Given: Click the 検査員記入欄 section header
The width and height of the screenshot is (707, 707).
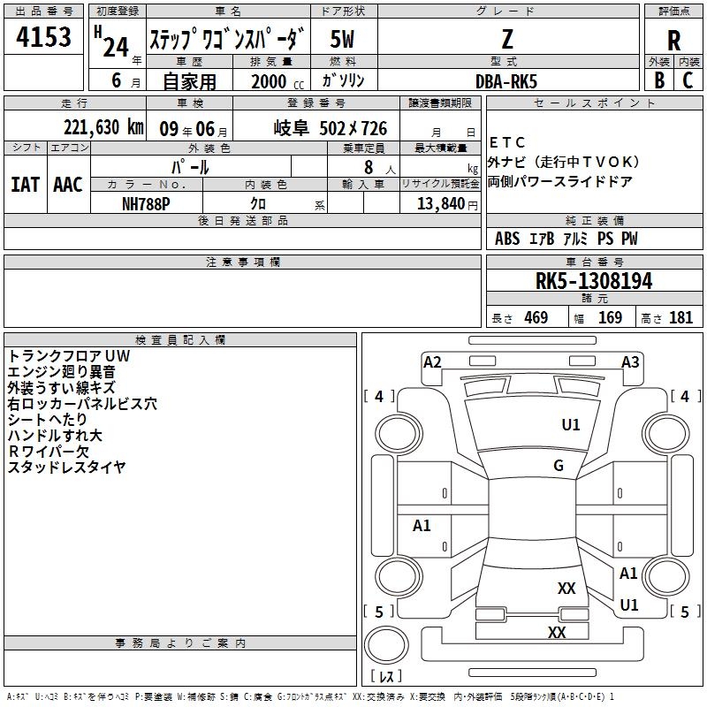Looking at the screenshot, I should coord(180,340).
